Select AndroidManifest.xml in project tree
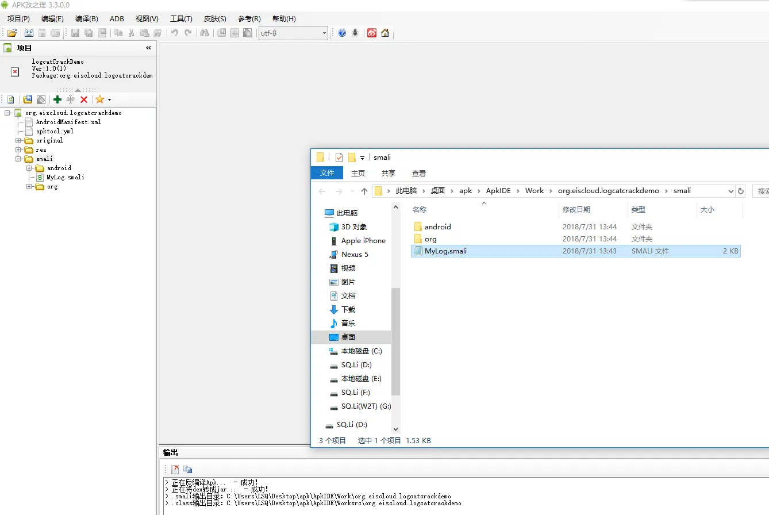769x515 pixels. tap(68, 122)
